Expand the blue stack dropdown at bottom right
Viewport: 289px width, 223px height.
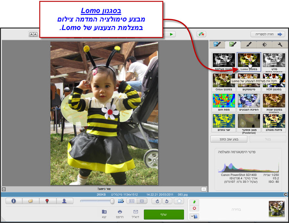point(194,215)
